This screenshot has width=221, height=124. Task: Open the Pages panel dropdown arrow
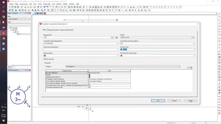(x=26, y=13)
